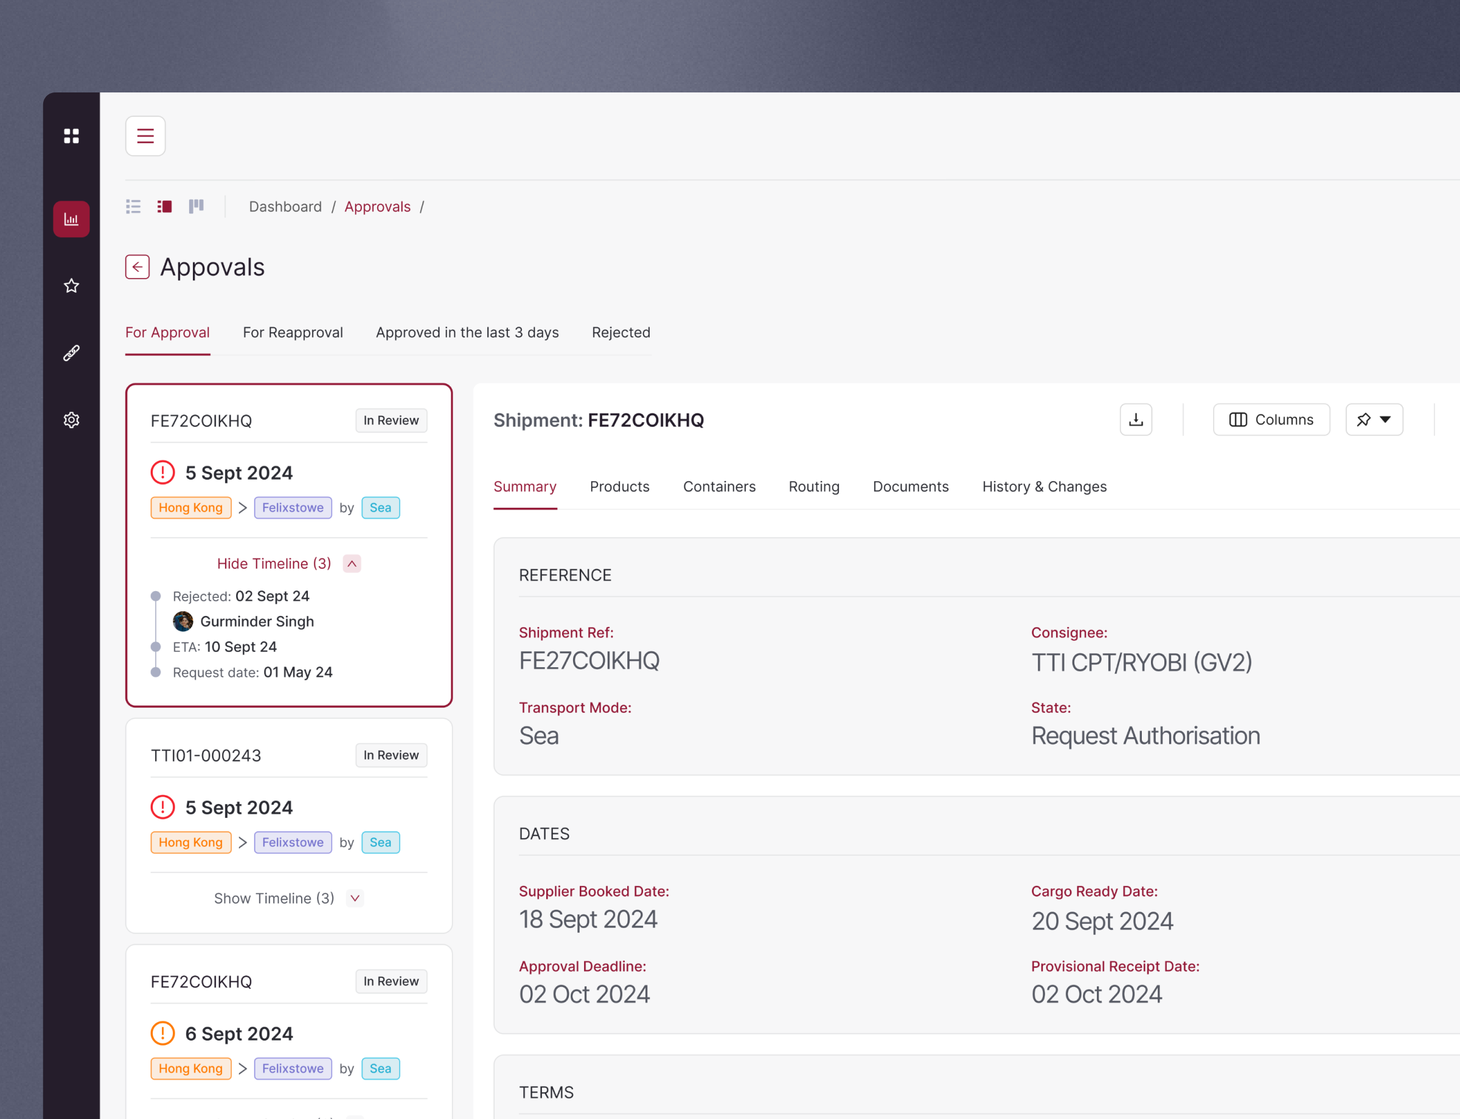Switch to split panel view layout
Screen dimensions: 1460x1119
coord(165,207)
